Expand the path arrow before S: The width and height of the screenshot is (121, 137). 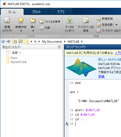pyautogui.click(x=31, y=41)
